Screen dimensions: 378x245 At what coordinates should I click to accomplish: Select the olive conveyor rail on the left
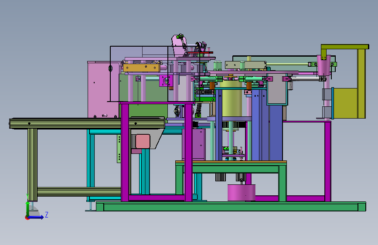tap(87, 123)
